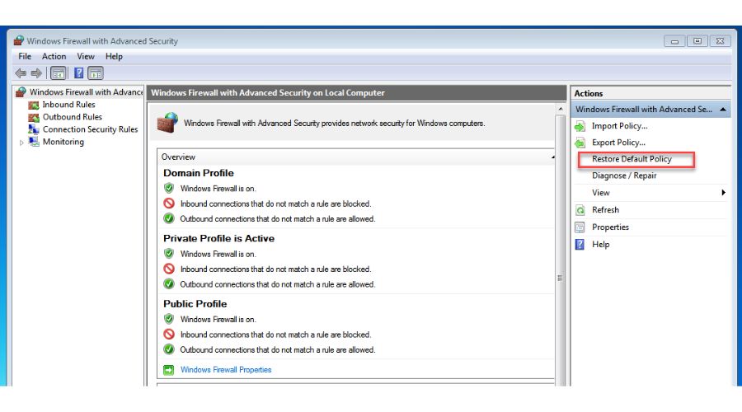Click the Forward arrow toolbar icon
Image resolution: width=742 pixels, height=412 pixels.
tap(36, 73)
